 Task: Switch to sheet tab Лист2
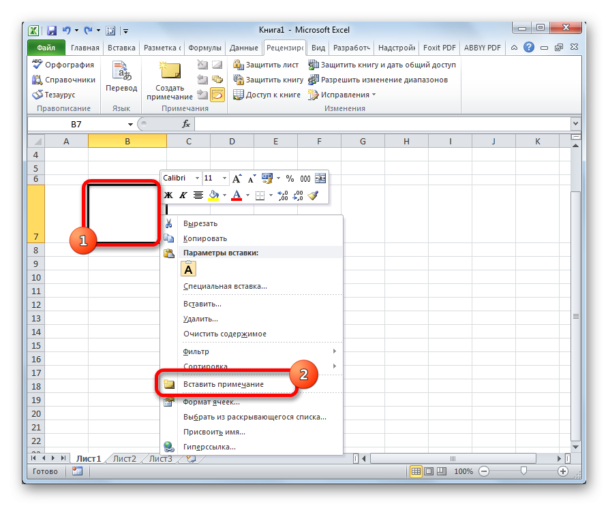125,459
